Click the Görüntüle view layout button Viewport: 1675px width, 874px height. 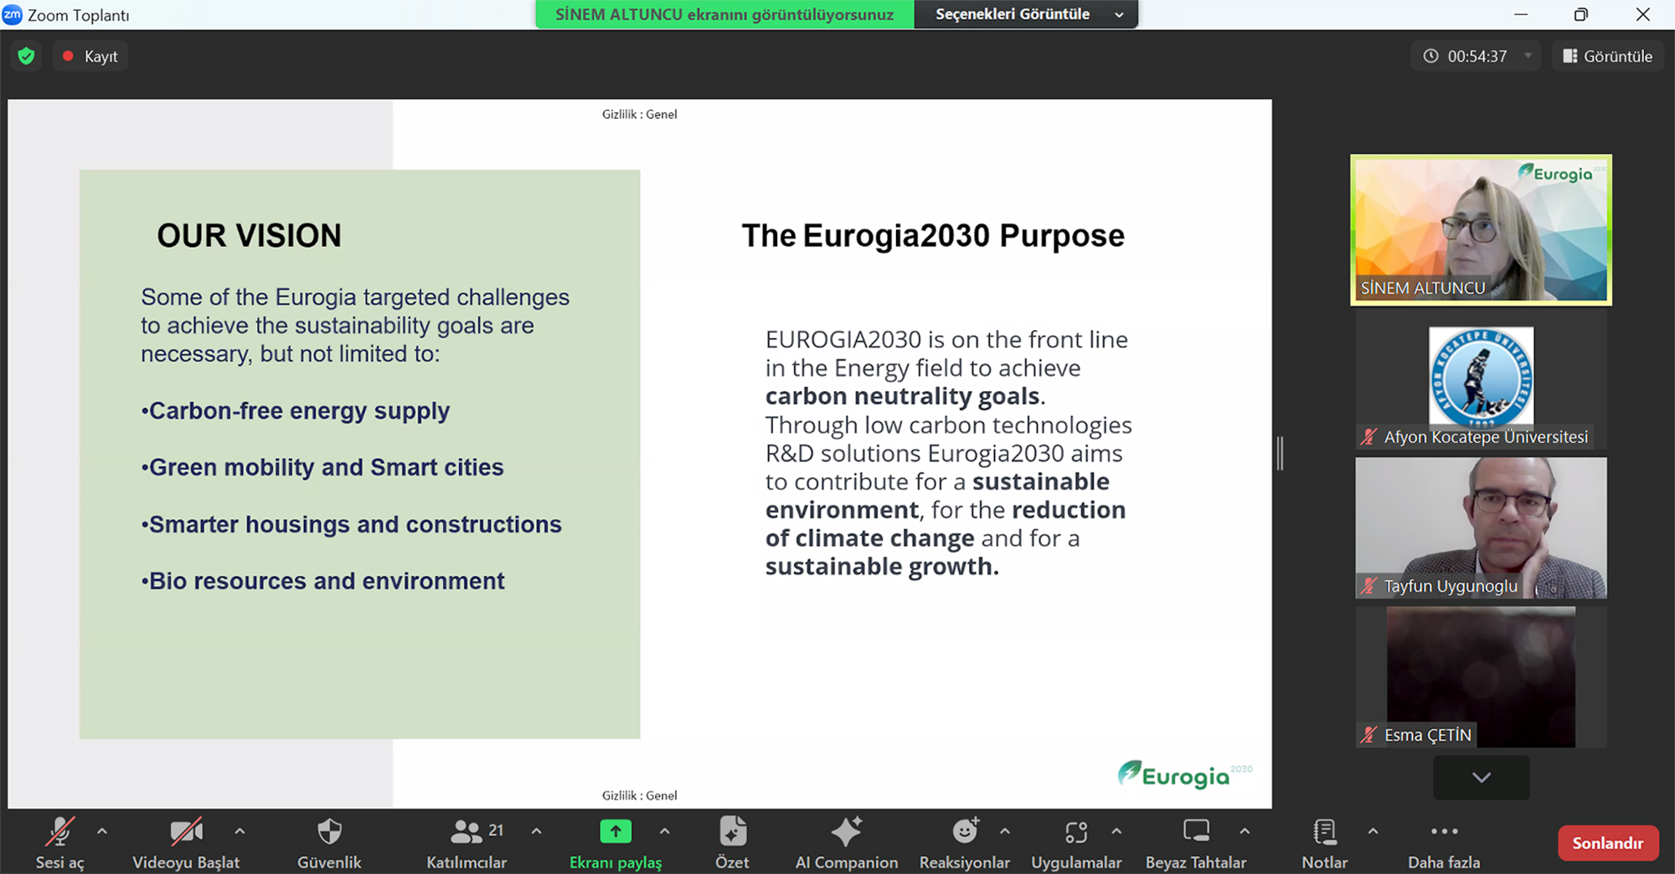point(1607,56)
